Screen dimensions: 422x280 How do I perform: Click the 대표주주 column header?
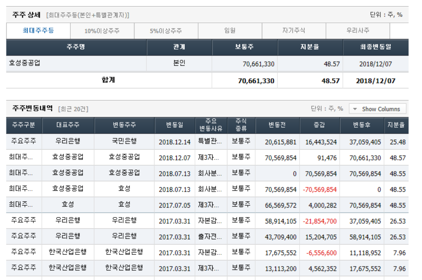click(x=68, y=125)
